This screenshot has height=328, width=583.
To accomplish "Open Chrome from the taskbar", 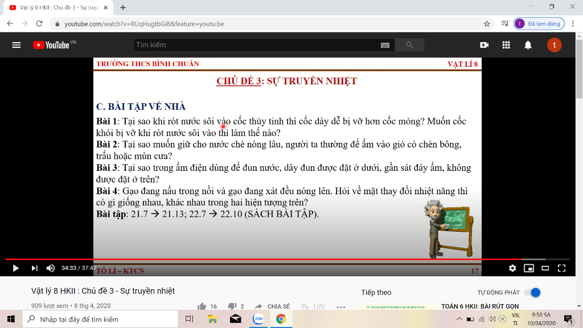I will pyautogui.click(x=281, y=319).
